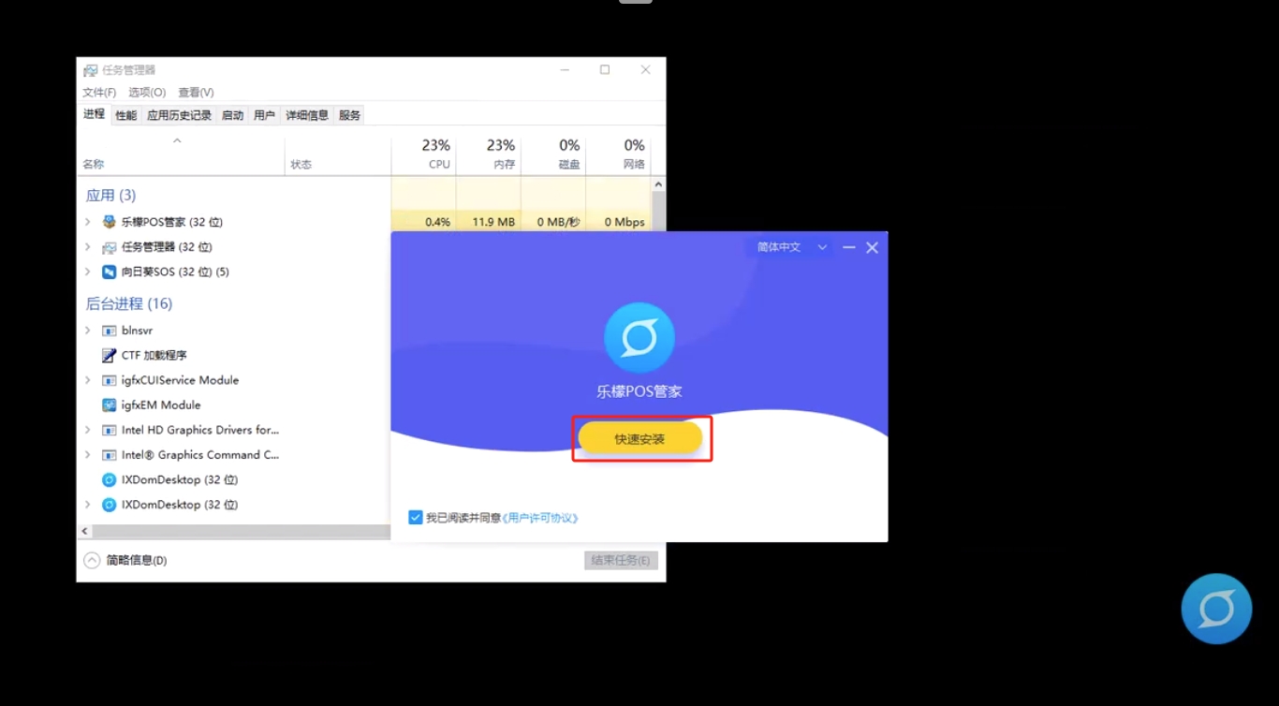Switch to the 启动 tab
The height and width of the screenshot is (706, 1279).
coord(232,115)
